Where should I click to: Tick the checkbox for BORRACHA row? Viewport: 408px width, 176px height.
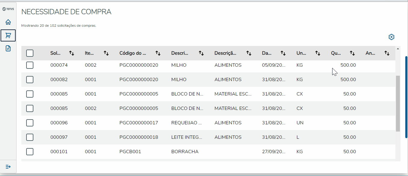pos(30,152)
